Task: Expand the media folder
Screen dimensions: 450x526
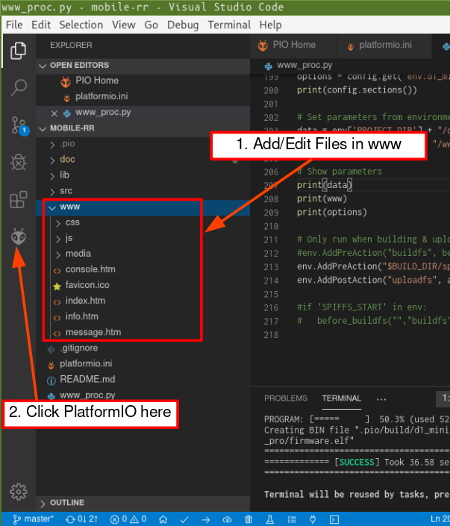Action: point(143,254)
